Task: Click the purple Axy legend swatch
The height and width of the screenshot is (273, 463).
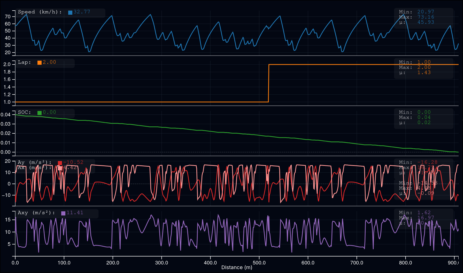Action: coord(63,213)
